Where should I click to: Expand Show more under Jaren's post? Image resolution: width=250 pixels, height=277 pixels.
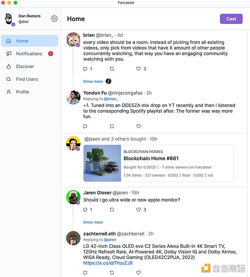coord(93,222)
